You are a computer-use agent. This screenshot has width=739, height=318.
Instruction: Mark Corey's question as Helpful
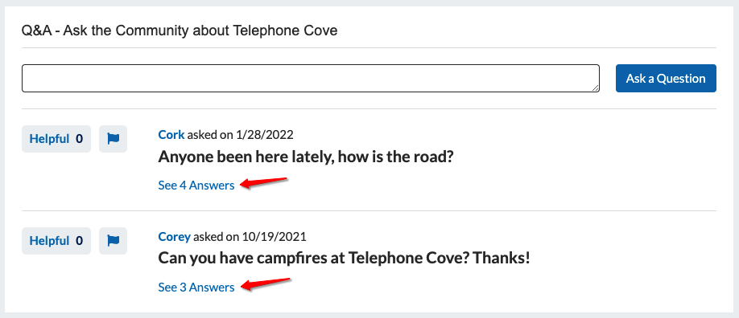tap(56, 241)
